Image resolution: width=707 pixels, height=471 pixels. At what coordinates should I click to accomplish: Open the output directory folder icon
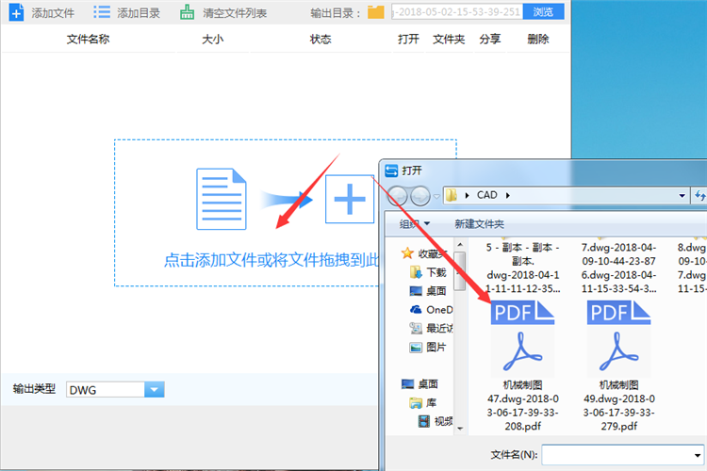[x=375, y=12]
